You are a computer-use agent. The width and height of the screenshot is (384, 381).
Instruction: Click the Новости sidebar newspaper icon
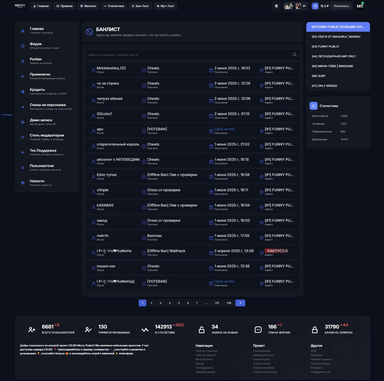click(x=23, y=183)
